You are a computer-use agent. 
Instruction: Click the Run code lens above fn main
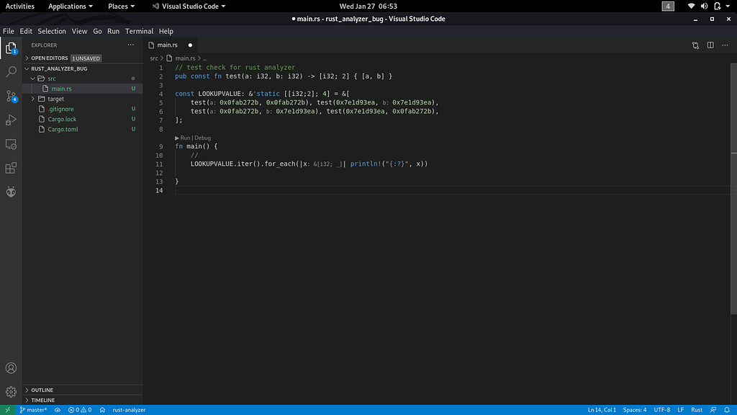tap(185, 138)
